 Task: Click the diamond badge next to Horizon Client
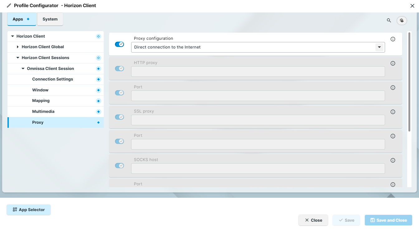coord(98,36)
